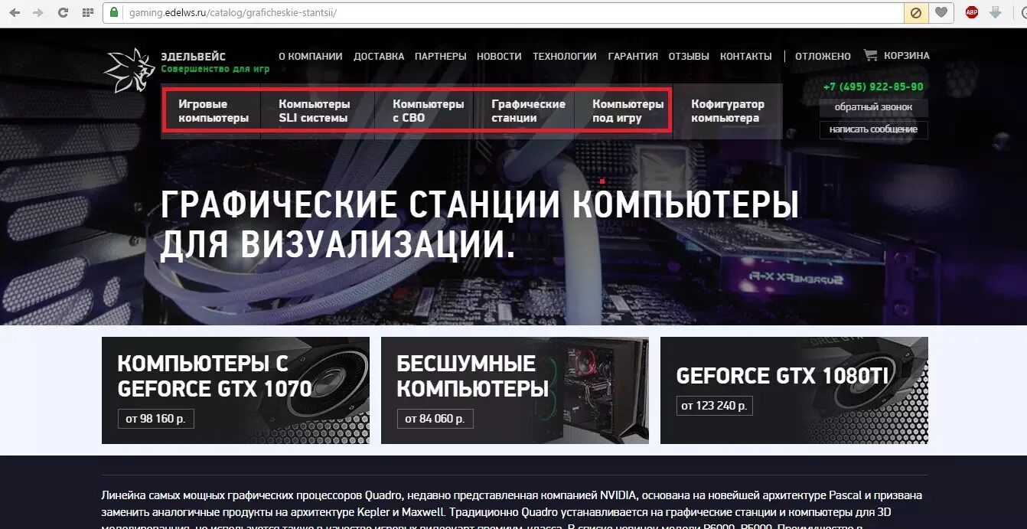The width and height of the screenshot is (1027, 529).
Task: Open the speed dial grid icon
Action: click(x=88, y=12)
